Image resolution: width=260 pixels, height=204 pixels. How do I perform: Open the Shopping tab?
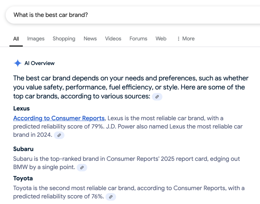tap(64, 39)
